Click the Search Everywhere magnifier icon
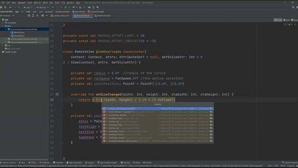Viewport: 298px width, 168px height. coord(293,7)
